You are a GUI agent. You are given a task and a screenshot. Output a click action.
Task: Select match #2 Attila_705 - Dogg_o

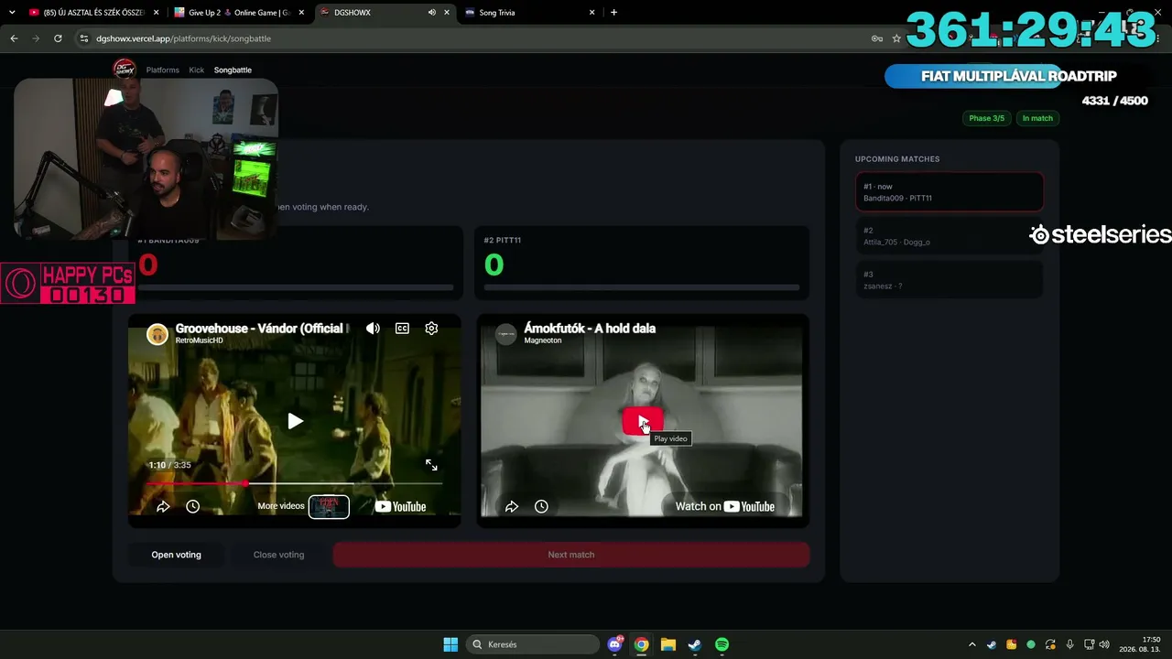pyautogui.click(x=950, y=236)
